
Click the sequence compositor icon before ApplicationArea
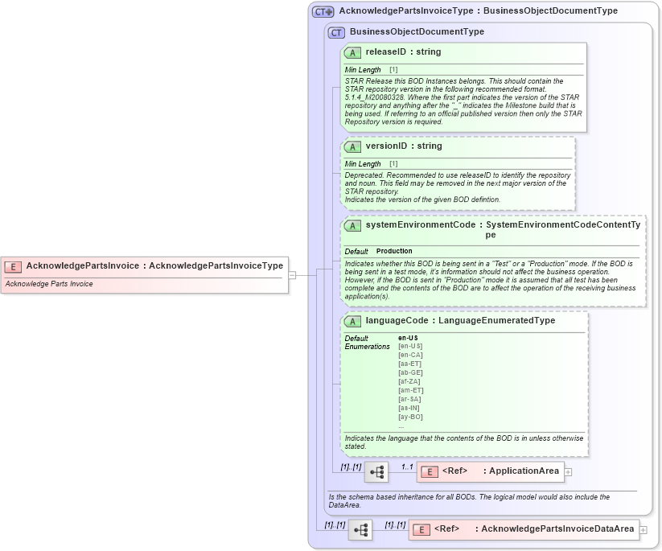[x=376, y=471]
